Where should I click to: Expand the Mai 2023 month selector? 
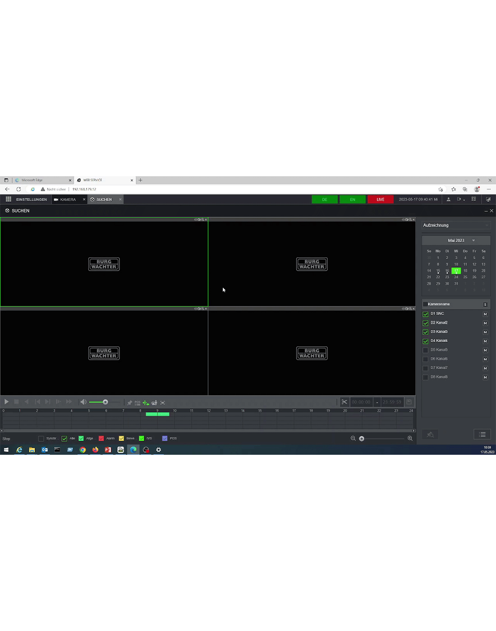click(473, 241)
